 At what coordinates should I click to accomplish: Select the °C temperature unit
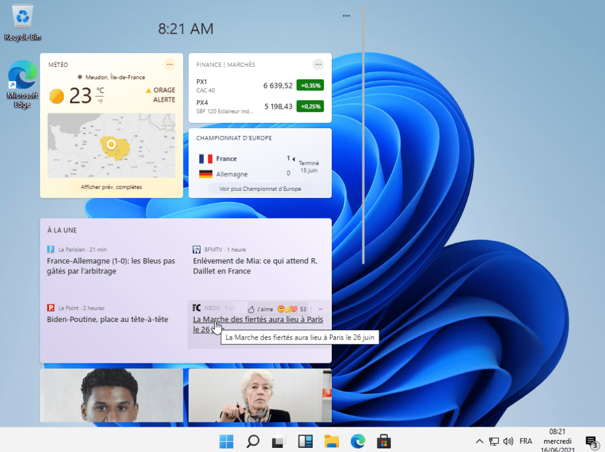(x=101, y=90)
